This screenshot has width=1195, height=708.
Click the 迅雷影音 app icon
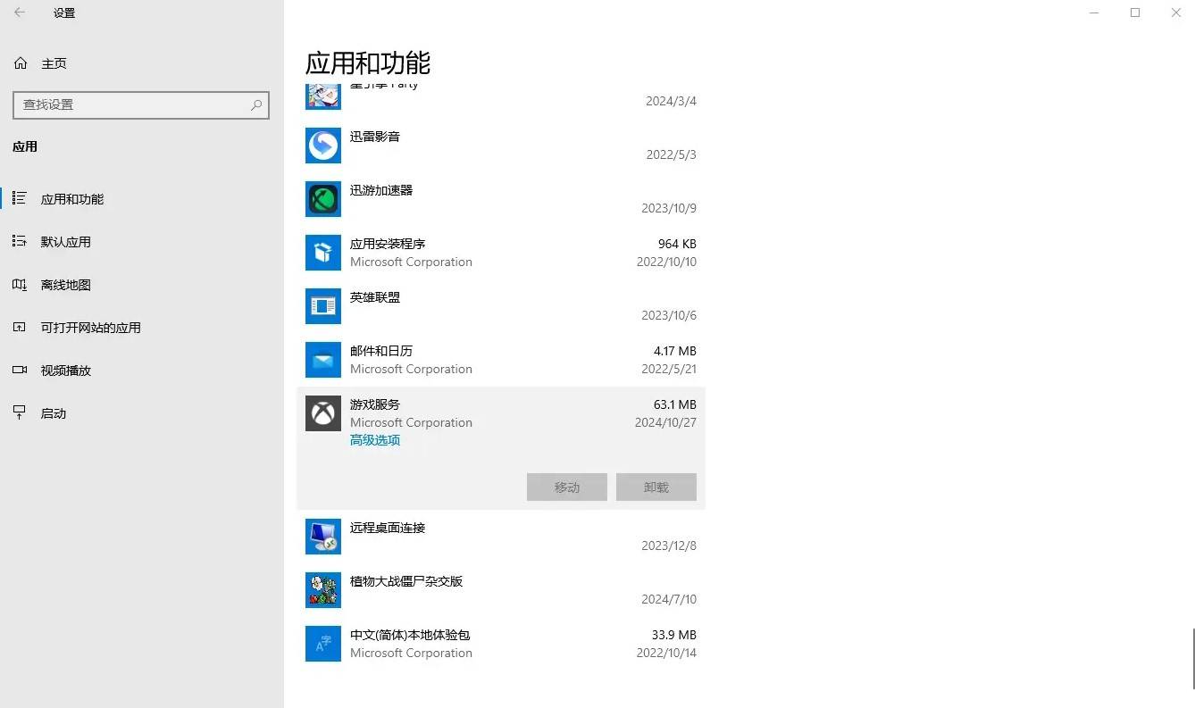click(323, 146)
